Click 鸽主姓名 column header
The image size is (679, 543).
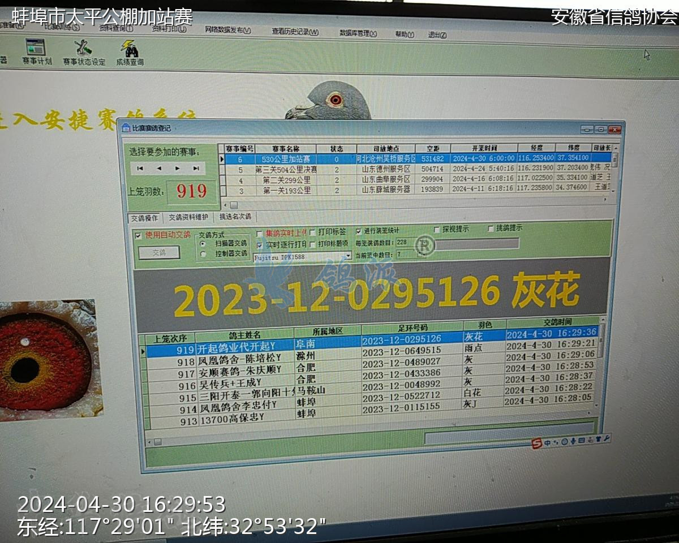[244, 334]
